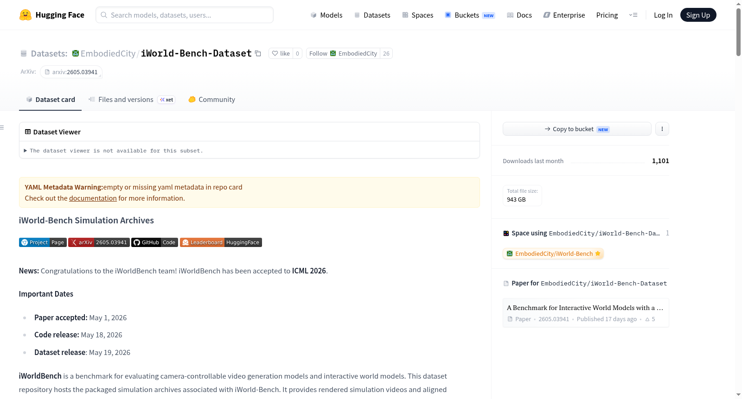This screenshot has height=399, width=742.
Task: Click the Log In link
Action: [663, 15]
